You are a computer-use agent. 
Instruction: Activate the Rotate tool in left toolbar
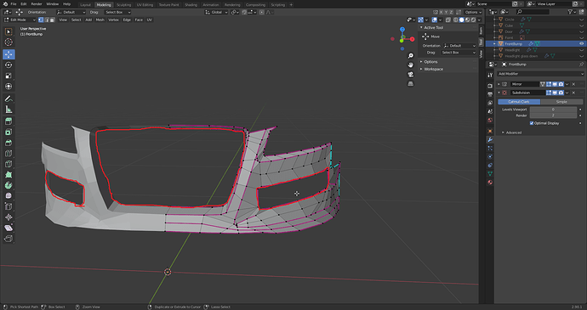pos(9,65)
